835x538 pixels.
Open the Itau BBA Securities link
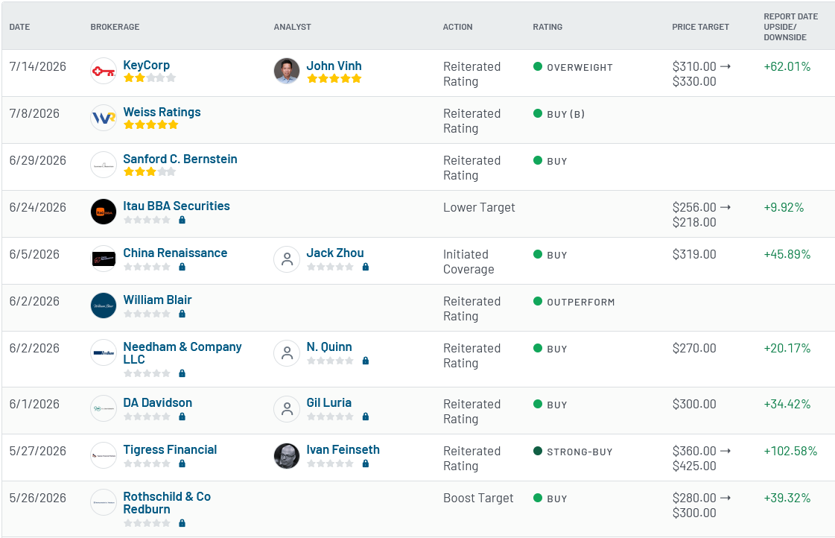[x=177, y=206]
